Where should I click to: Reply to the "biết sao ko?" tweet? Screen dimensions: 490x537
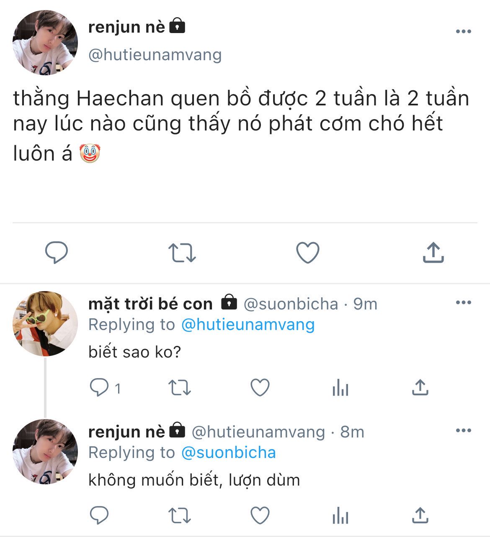(100, 388)
